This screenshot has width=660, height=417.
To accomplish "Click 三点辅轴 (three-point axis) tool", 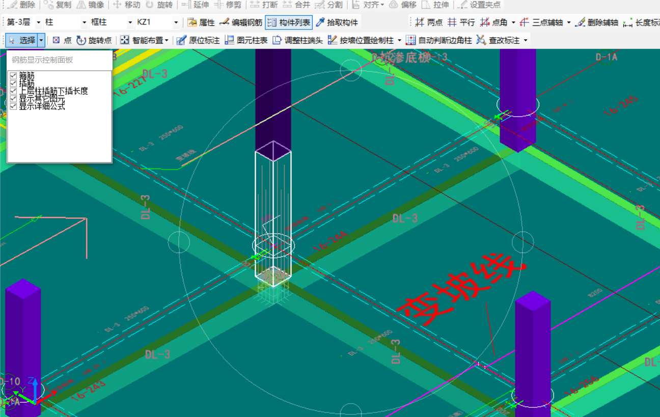I will tap(541, 22).
